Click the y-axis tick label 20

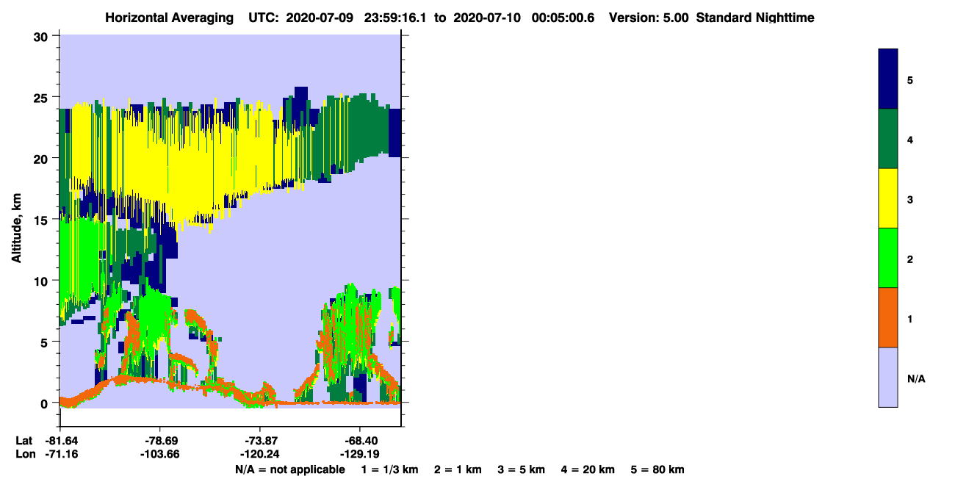[42, 158]
